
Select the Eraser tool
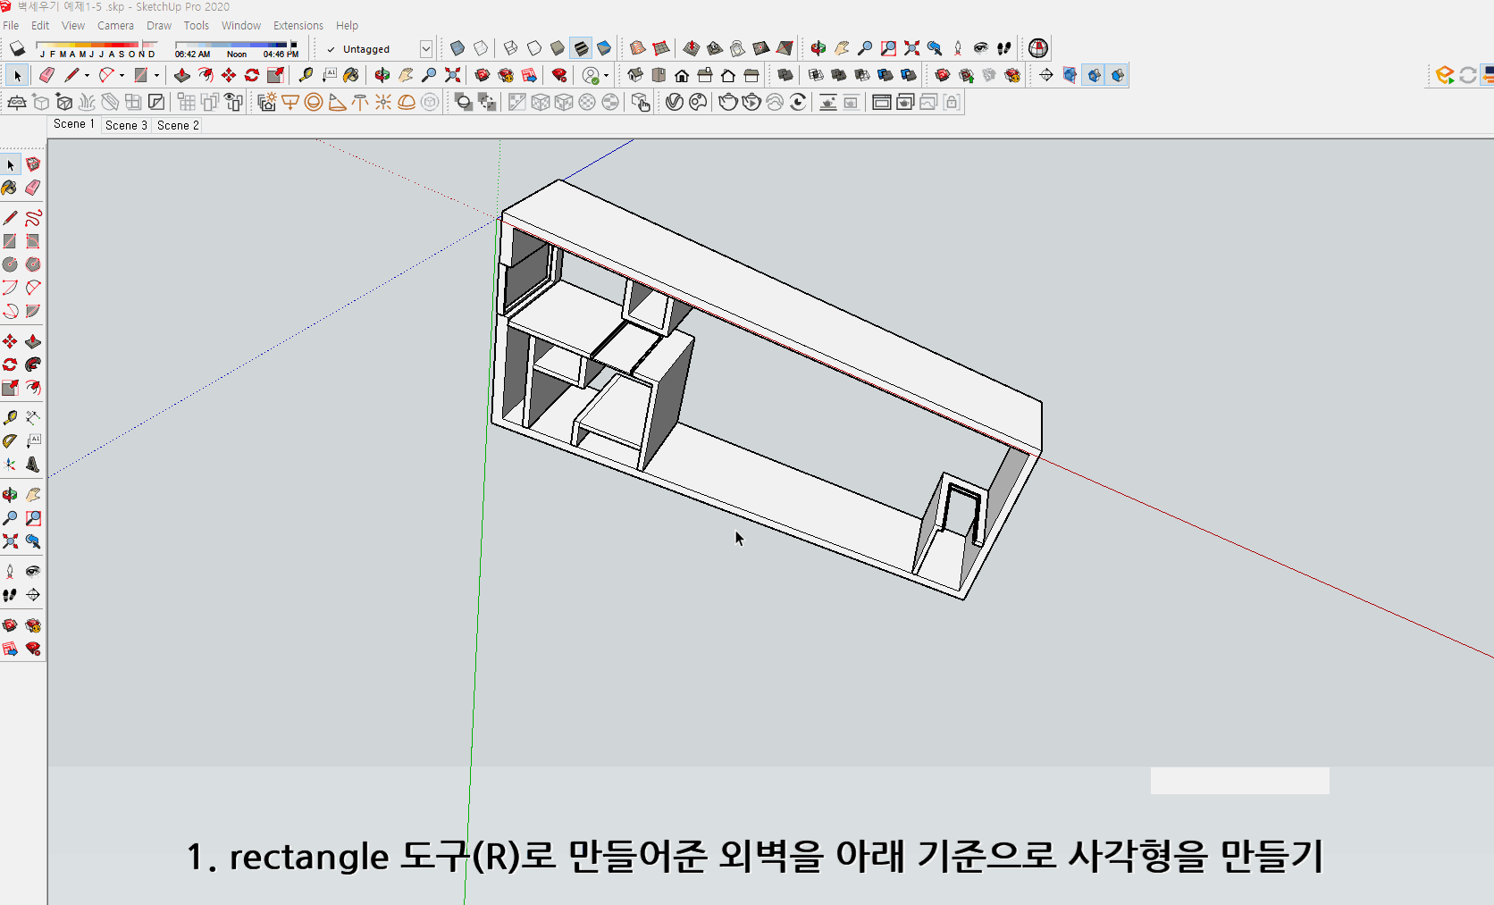(x=45, y=75)
